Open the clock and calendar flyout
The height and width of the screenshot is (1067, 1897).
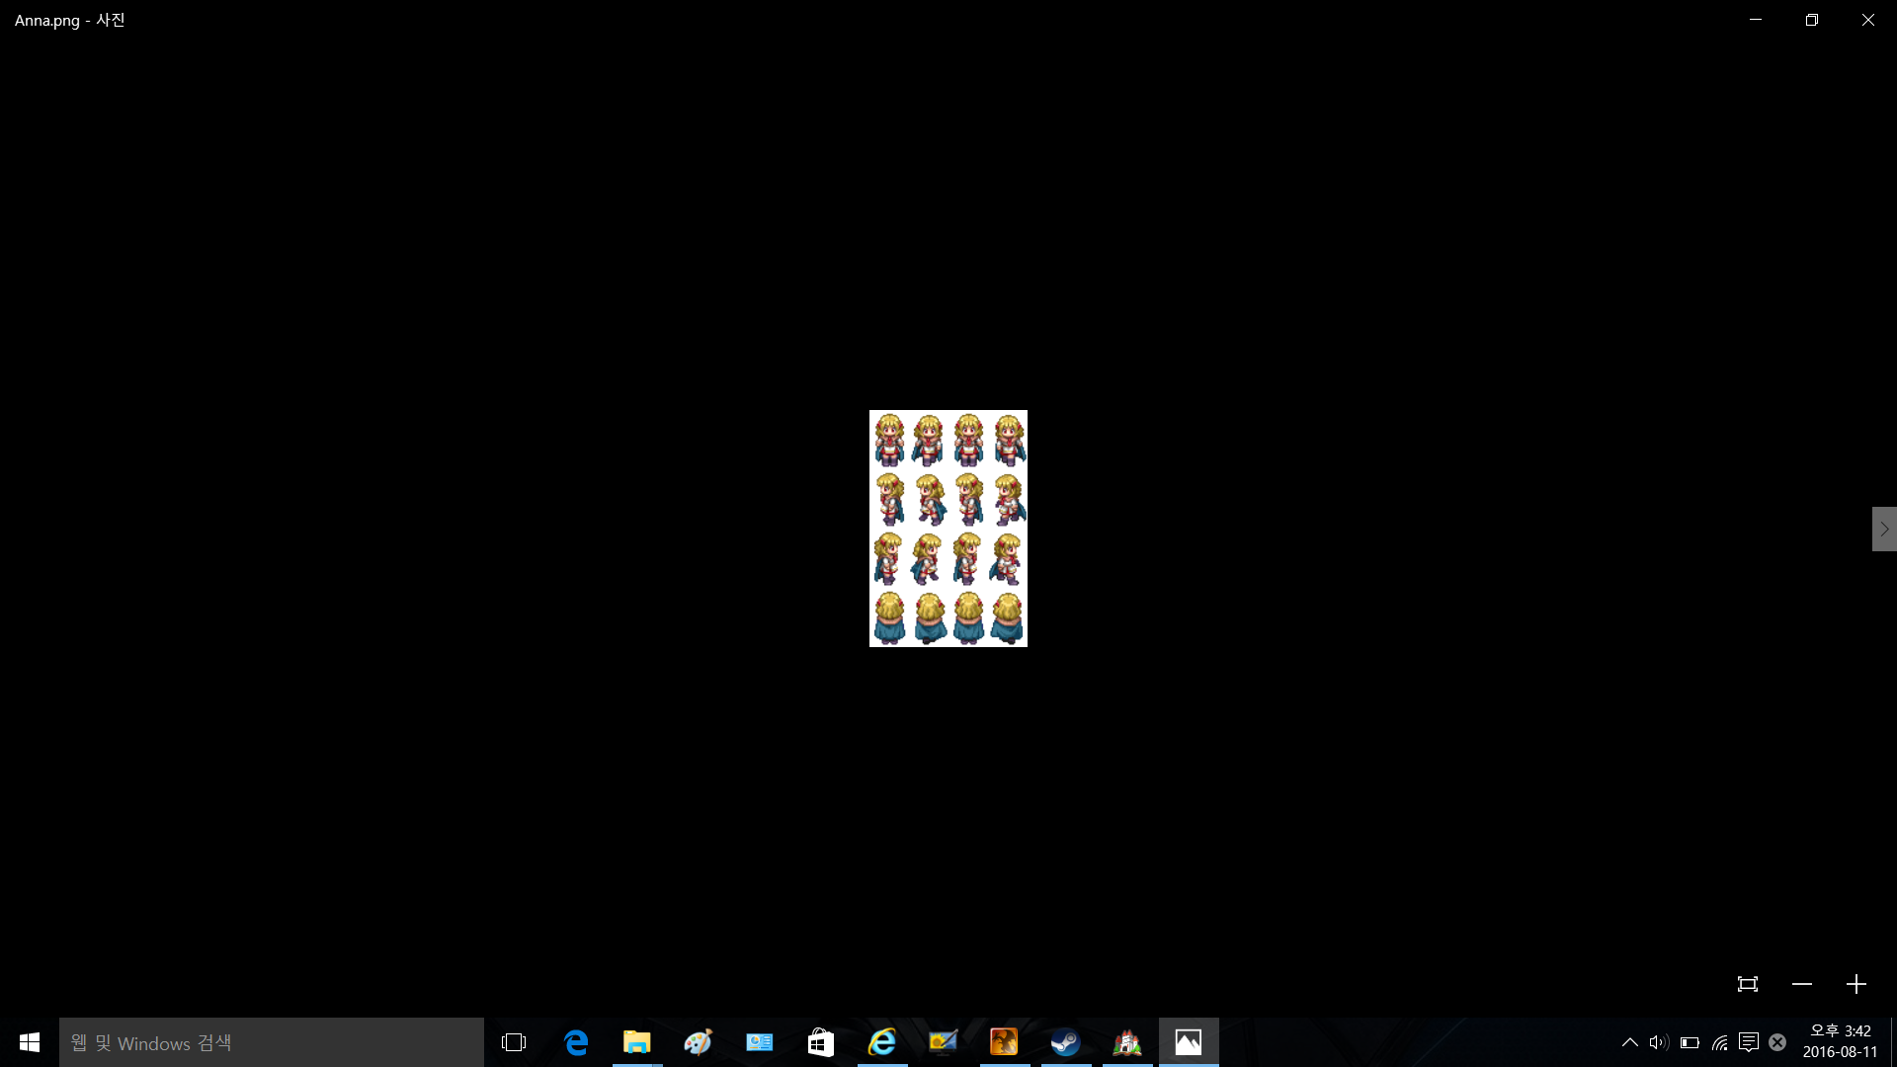coord(1840,1042)
